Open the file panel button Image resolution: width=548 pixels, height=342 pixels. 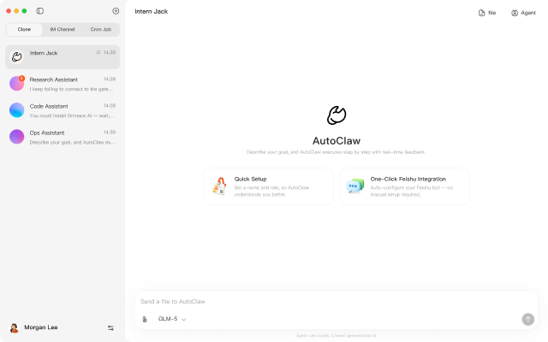pos(487,13)
